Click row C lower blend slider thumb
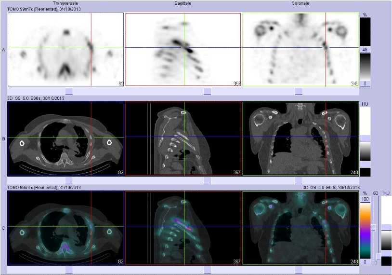The width and height of the screenshot is (392, 275). click(x=379, y=257)
